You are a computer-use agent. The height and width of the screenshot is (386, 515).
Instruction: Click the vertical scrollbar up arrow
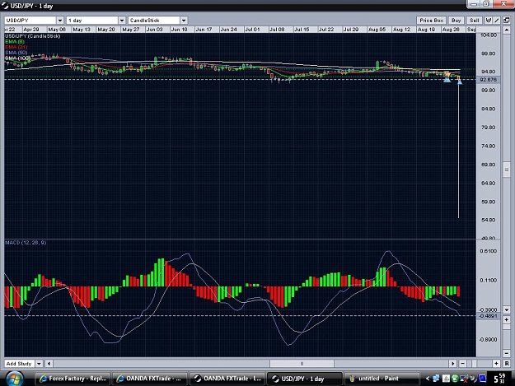(507, 30)
